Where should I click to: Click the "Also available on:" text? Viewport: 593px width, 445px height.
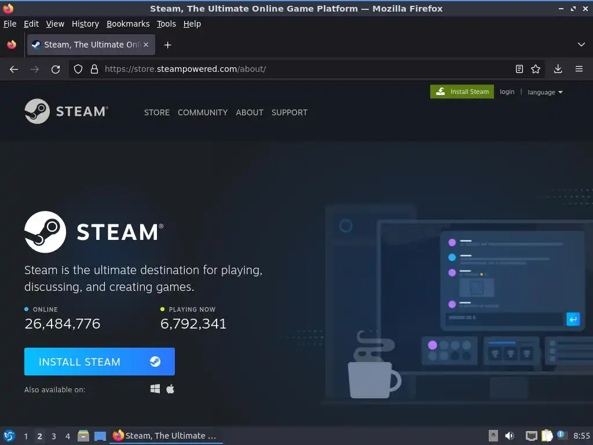[55, 389]
